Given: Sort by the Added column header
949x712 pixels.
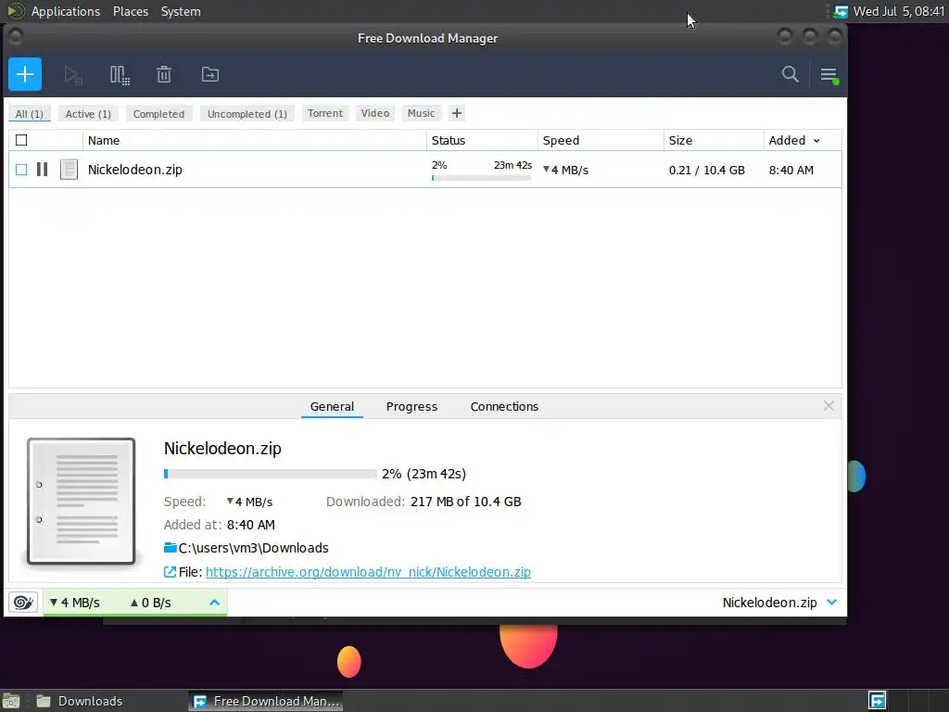Looking at the screenshot, I should [x=794, y=141].
